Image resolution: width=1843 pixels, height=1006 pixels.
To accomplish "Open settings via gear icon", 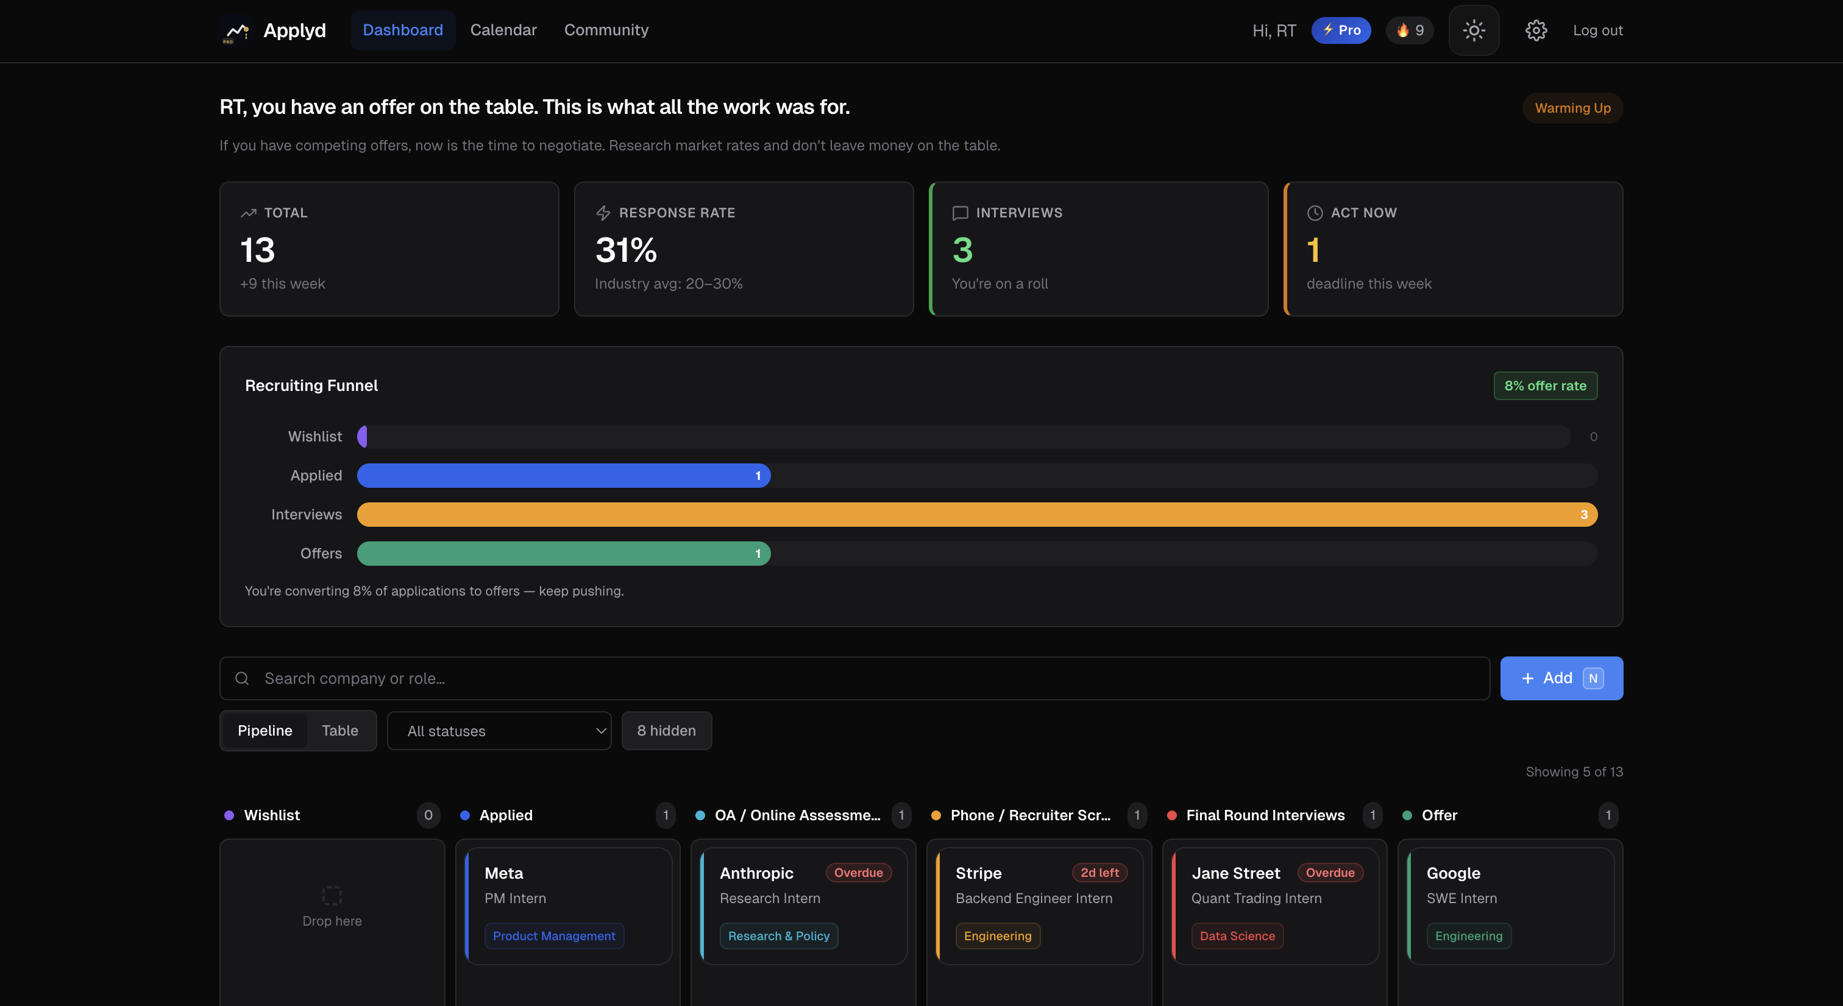I will click(x=1535, y=30).
